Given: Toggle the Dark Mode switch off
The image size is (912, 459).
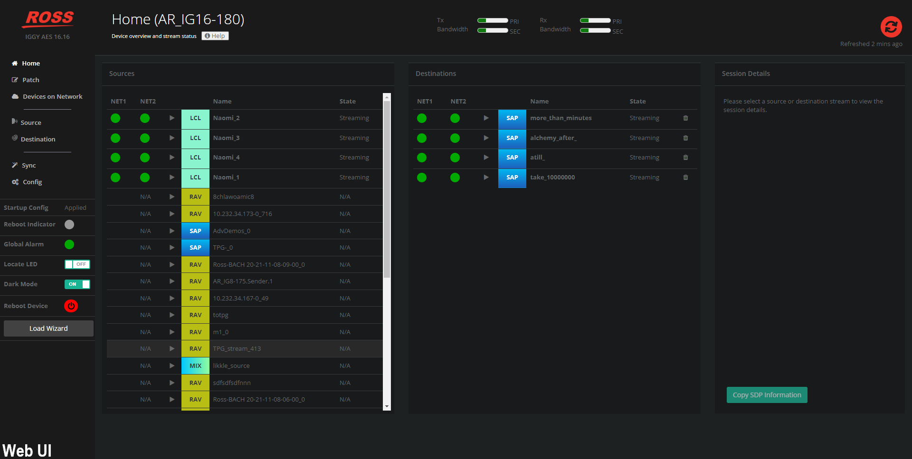Looking at the screenshot, I should point(77,284).
